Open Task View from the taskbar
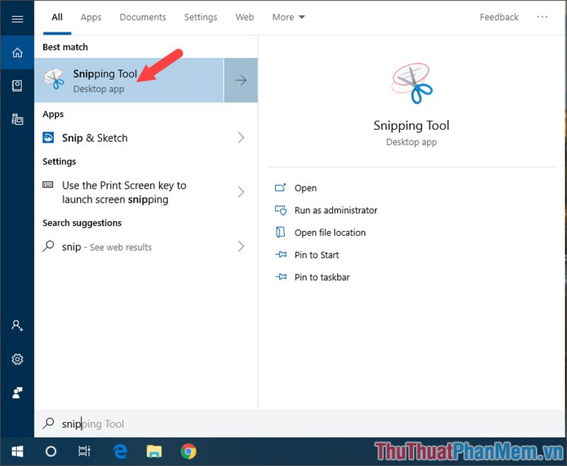This screenshot has width=567, height=466. [x=84, y=450]
